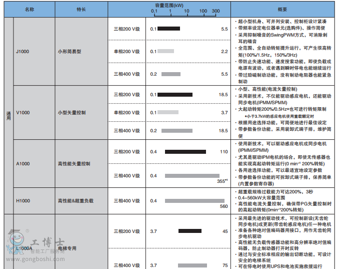Select the black A1000 bar ending at 110
The image size is (338, 269).
click(x=185, y=152)
